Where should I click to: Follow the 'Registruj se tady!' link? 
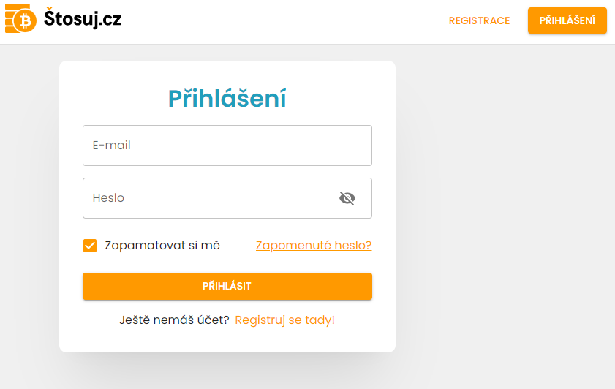tap(284, 320)
